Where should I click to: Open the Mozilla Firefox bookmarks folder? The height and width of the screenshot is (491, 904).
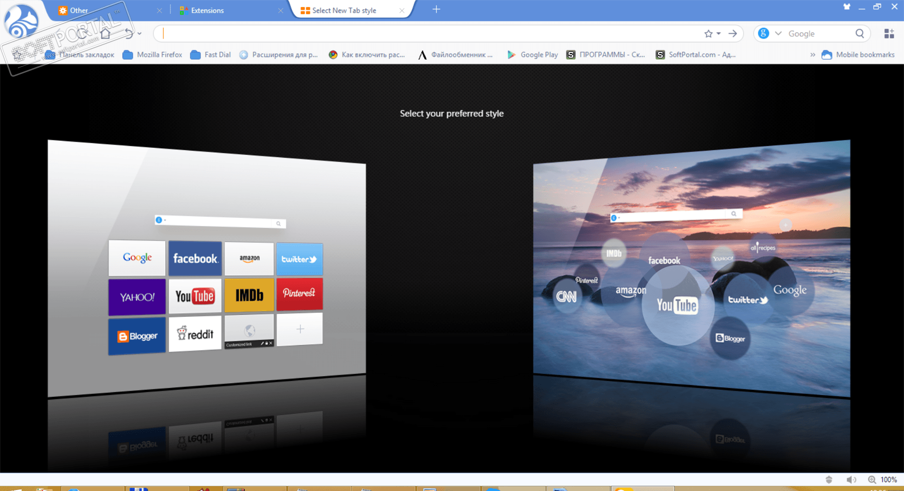point(152,55)
